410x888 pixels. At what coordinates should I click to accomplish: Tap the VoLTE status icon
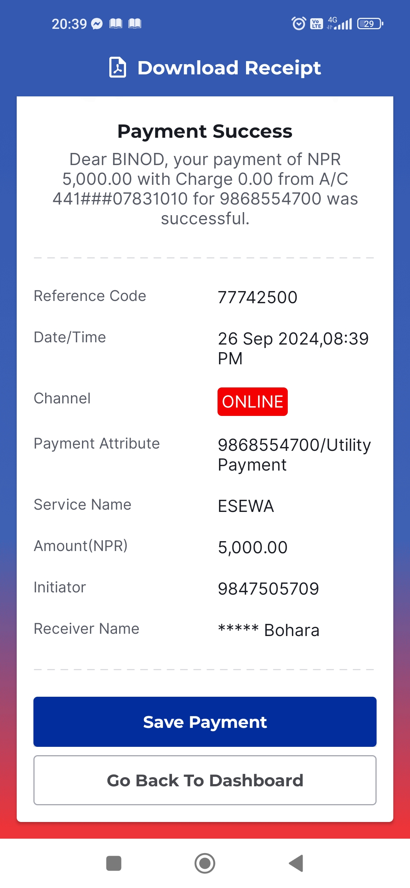(x=317, y=24)
